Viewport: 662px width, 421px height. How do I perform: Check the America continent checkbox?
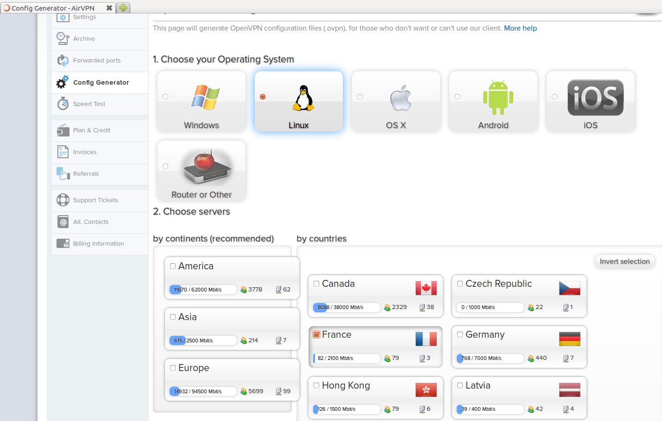[x=173, y=266]
